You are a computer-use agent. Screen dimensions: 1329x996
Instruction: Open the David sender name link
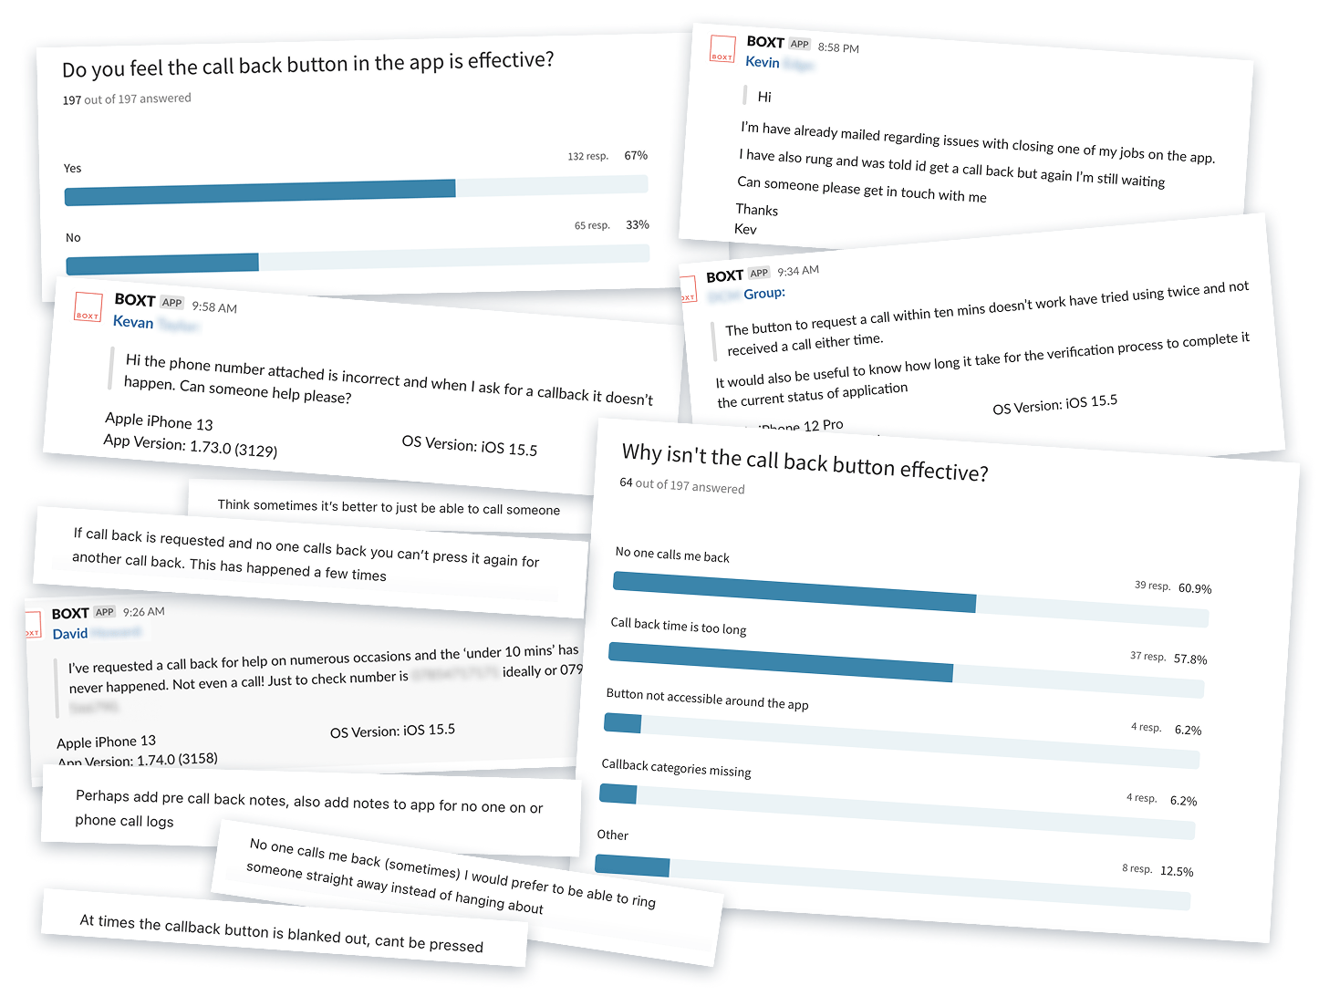[70, 634]
